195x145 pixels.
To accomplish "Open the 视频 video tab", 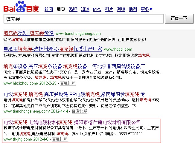I will point(121,9).
